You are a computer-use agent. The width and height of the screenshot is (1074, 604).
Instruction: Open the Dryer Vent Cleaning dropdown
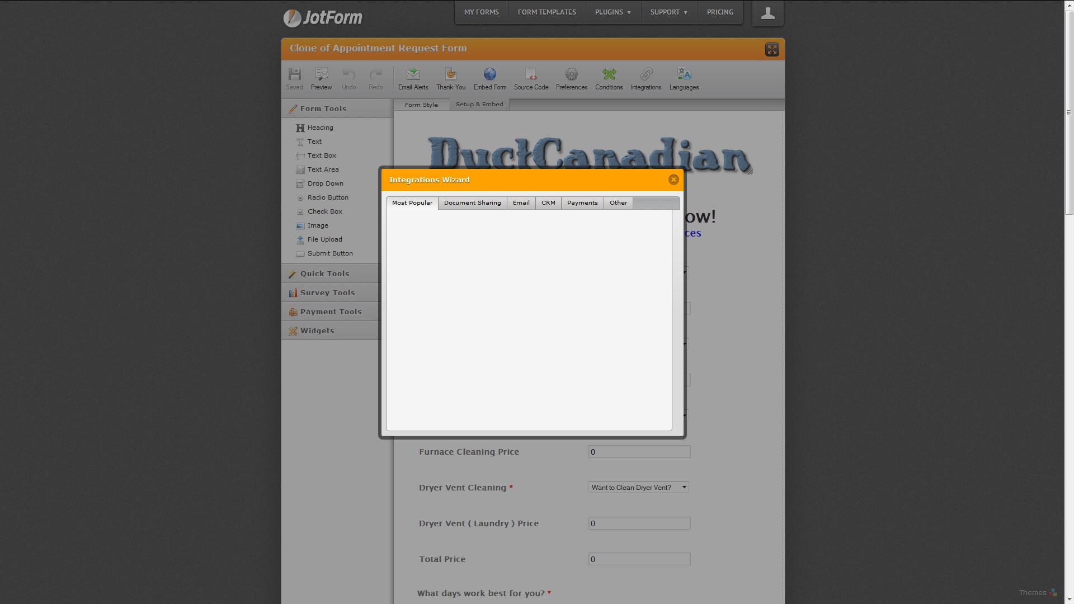[x=638, y=487]
